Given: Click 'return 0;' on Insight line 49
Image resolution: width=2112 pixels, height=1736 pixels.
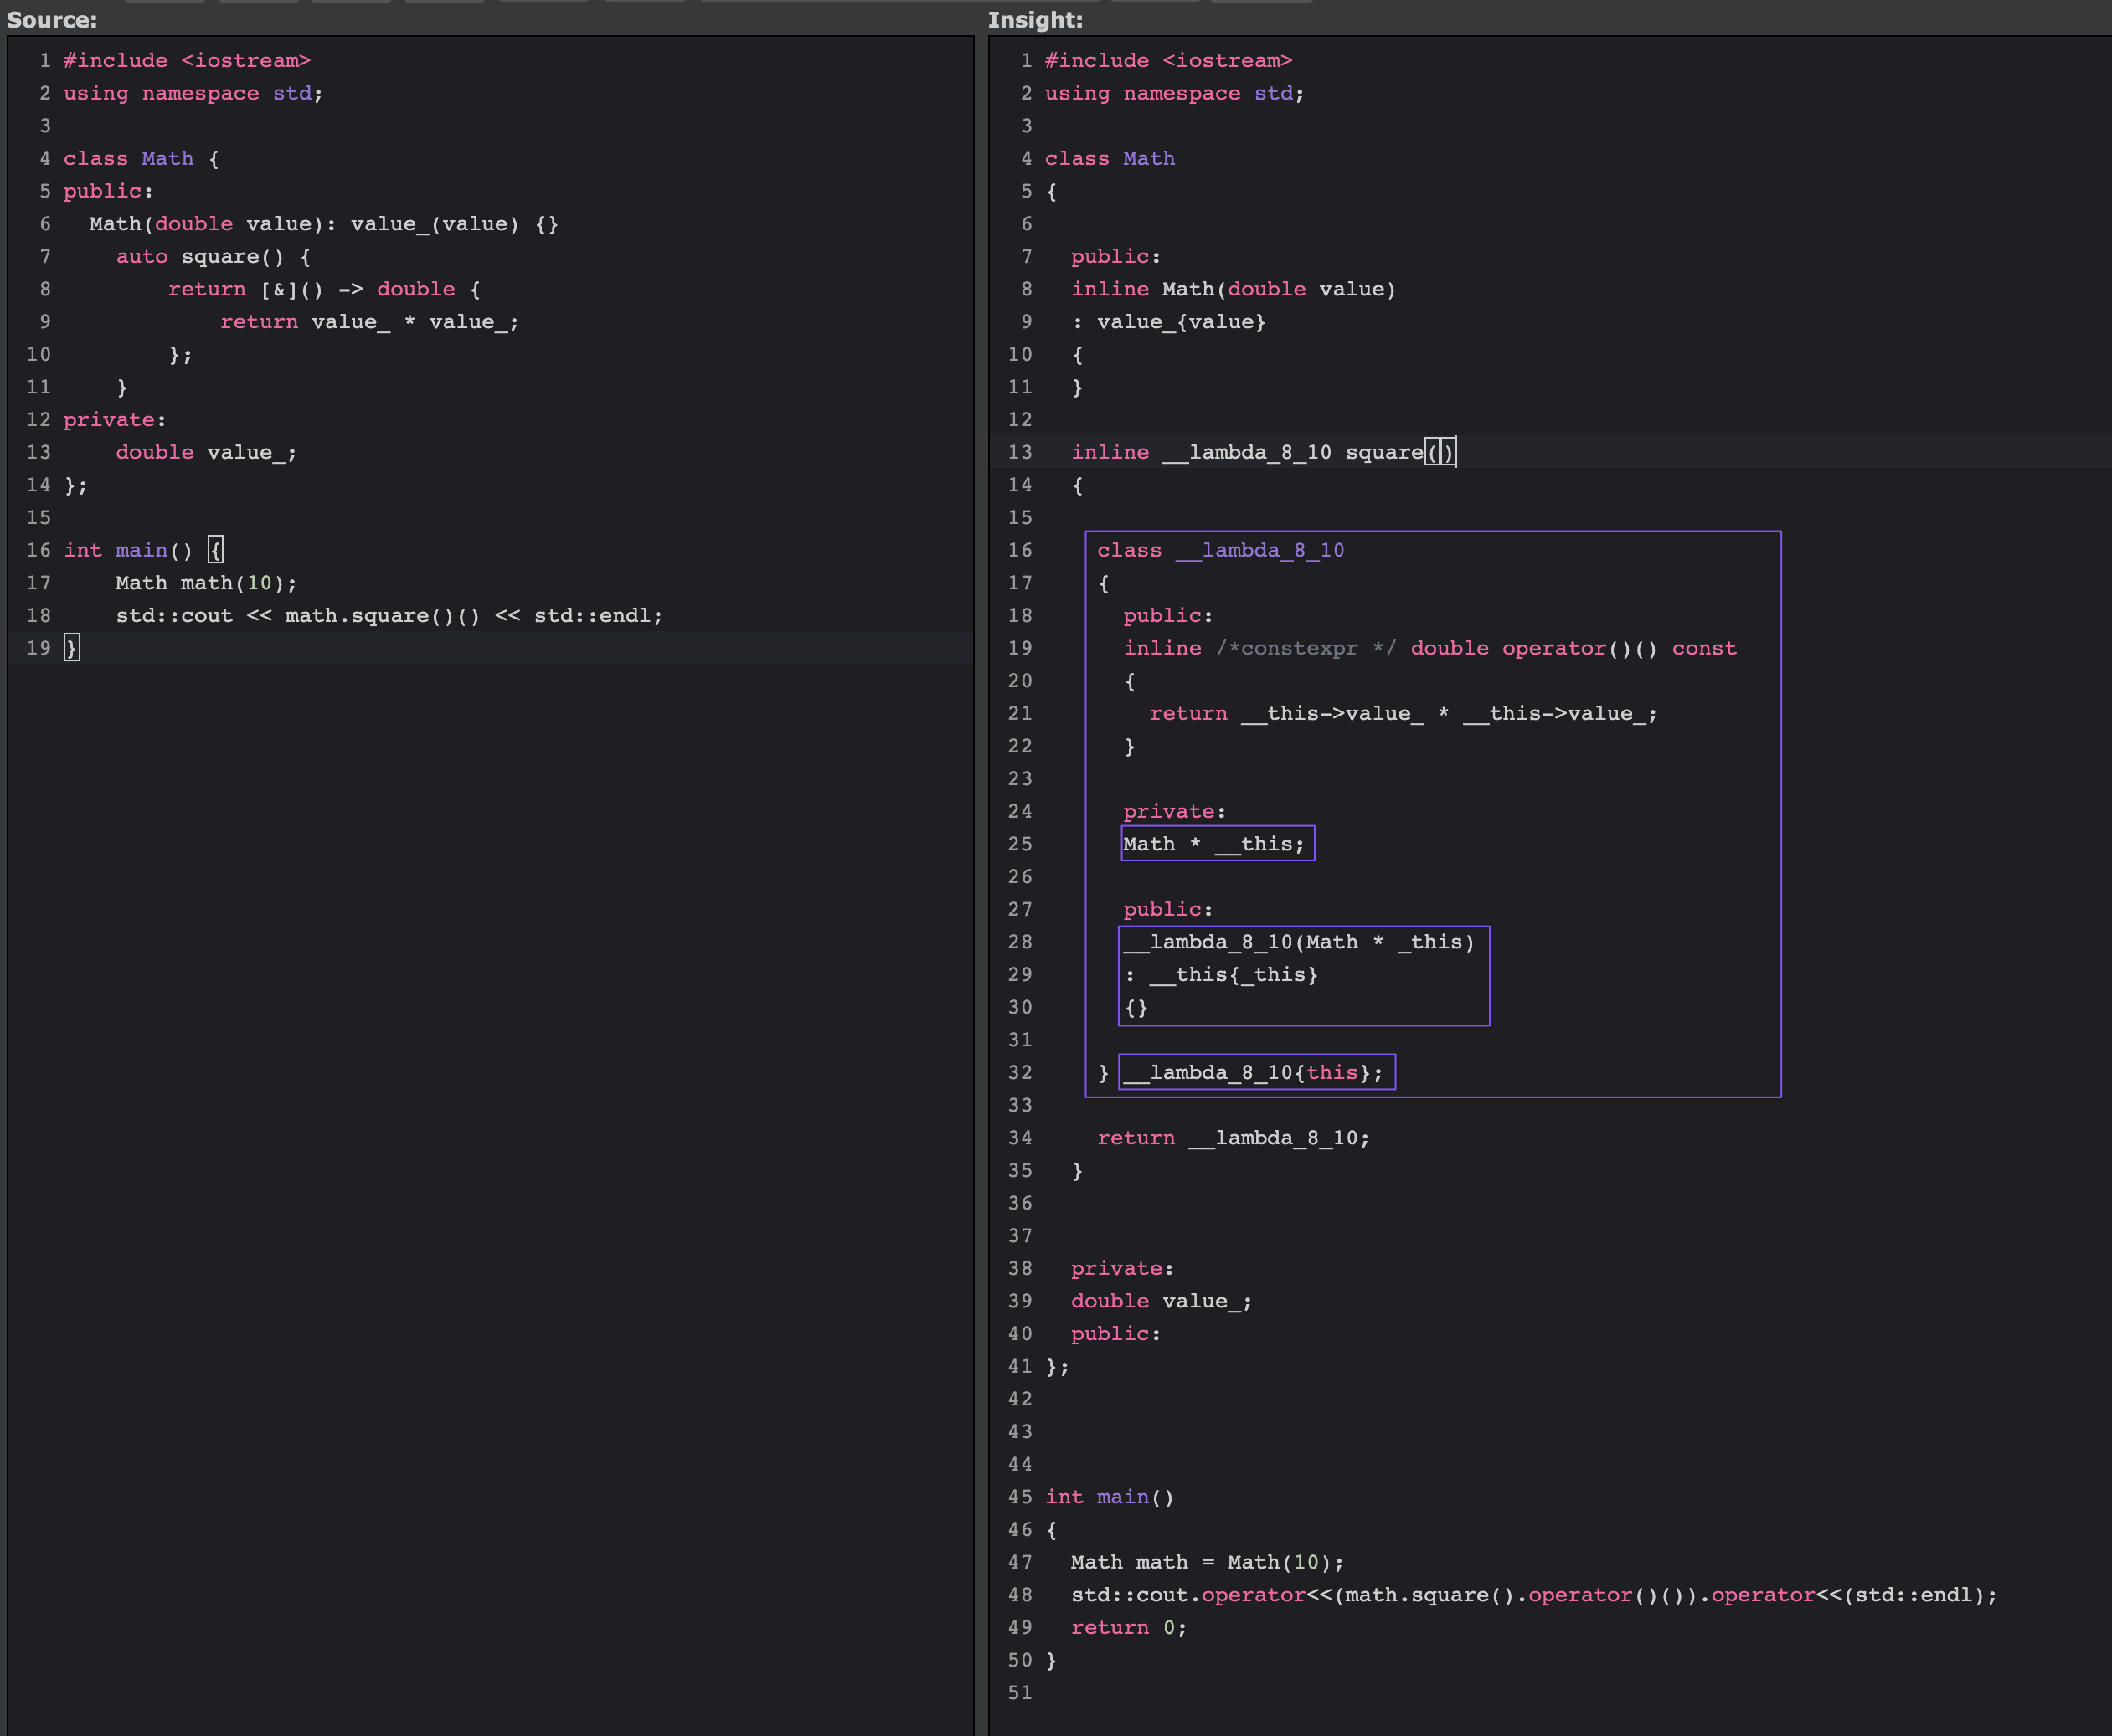Looking at the screenshot, I should pyautogui.click(x=1127, y=1627).
